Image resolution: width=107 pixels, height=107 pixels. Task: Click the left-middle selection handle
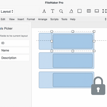[52, 41]
